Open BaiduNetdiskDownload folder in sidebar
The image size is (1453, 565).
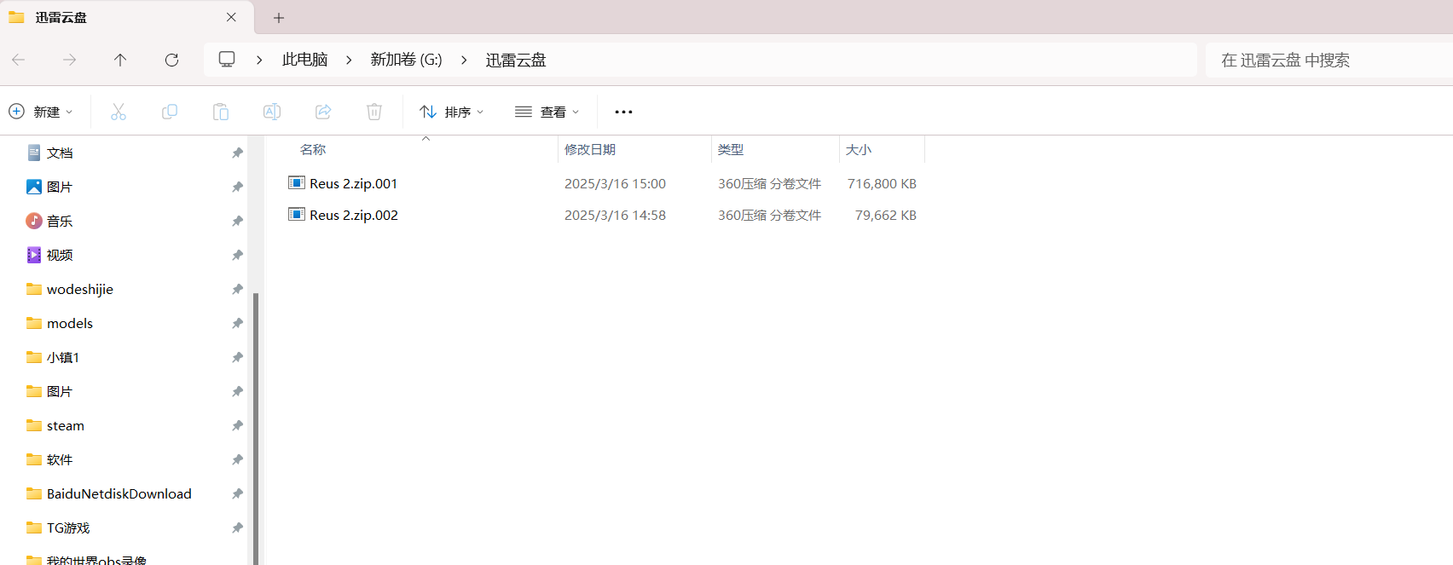click(119, 493)
